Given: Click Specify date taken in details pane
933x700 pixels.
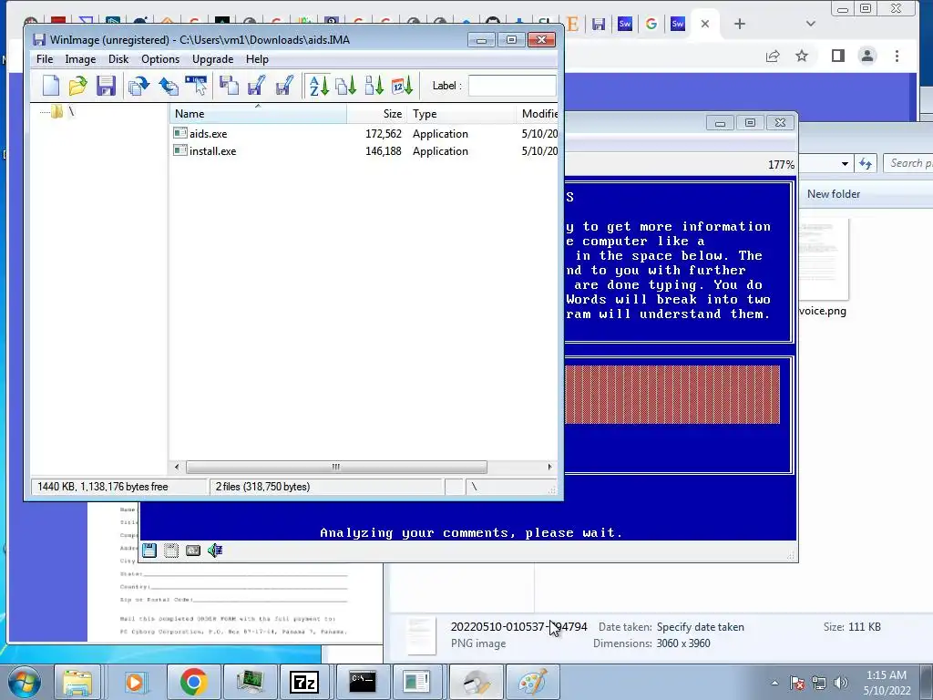Looking at the screenshot, I should pos(701,627).
